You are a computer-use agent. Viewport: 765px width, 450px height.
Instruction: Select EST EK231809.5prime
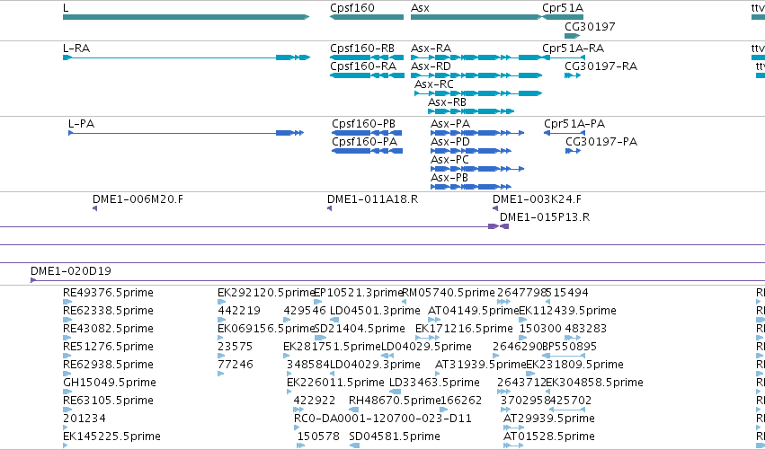(530, 374)
